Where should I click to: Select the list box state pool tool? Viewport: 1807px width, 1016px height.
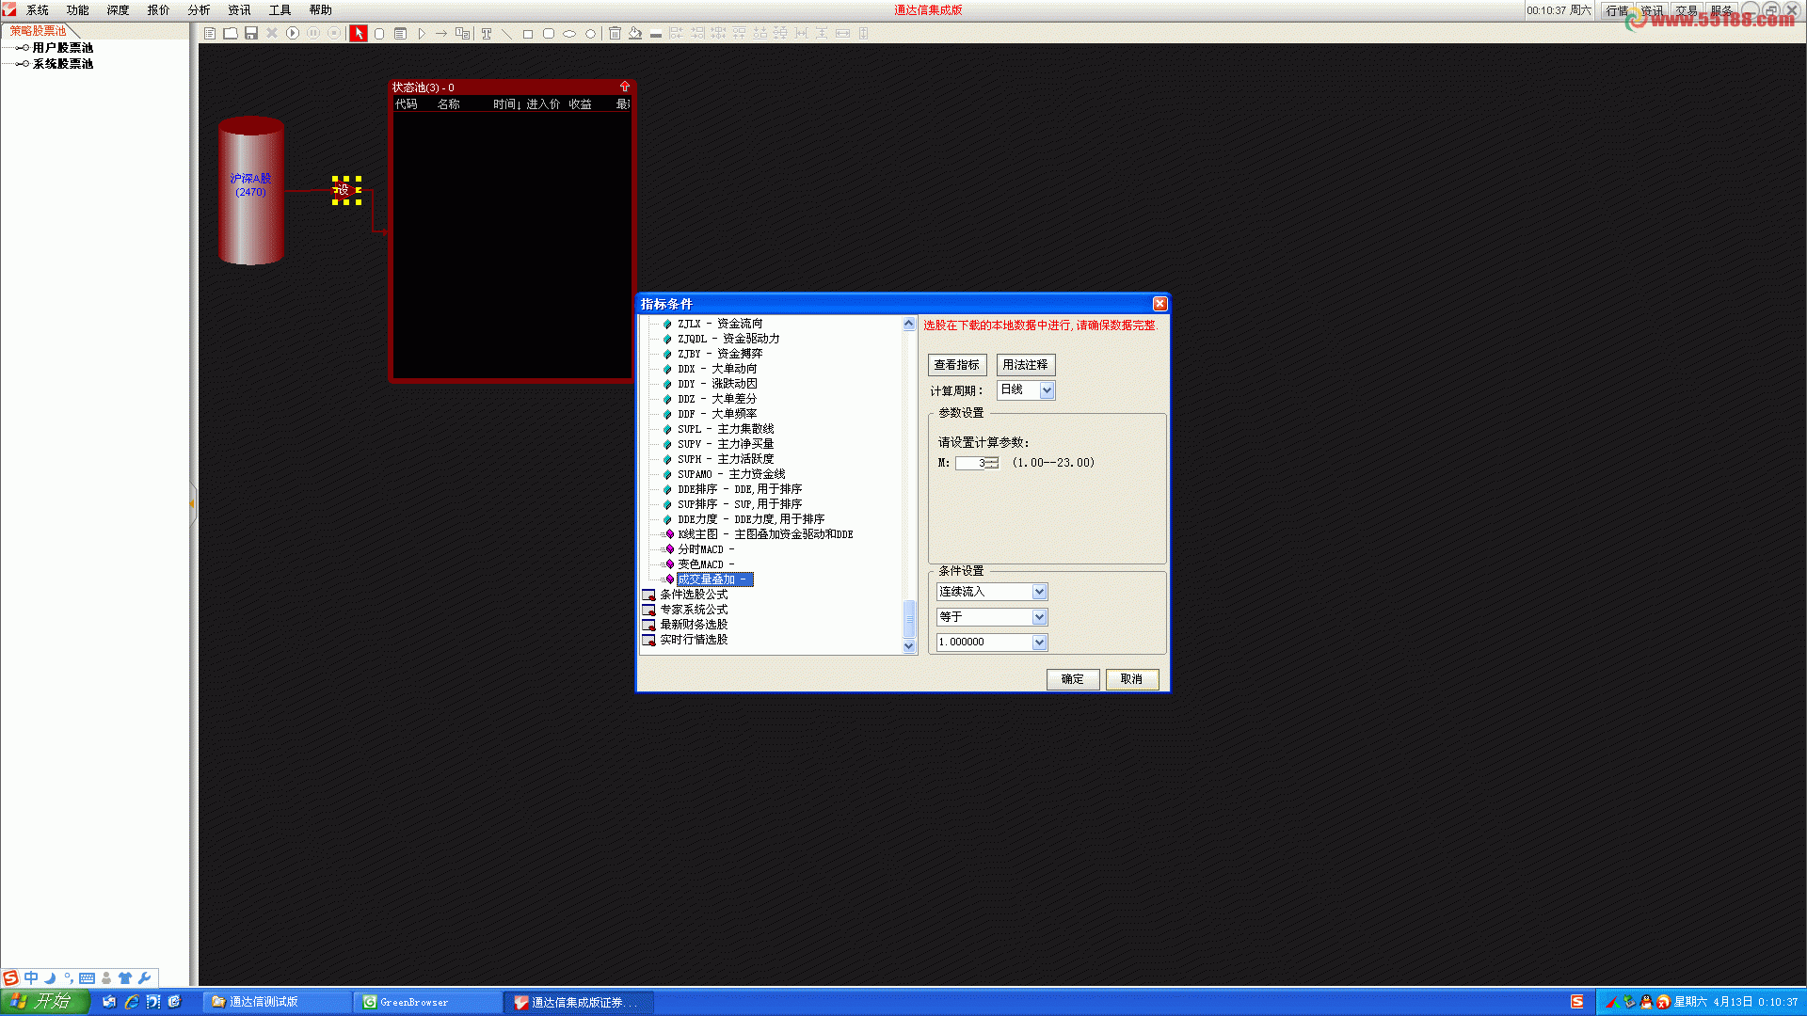[400, 34]
